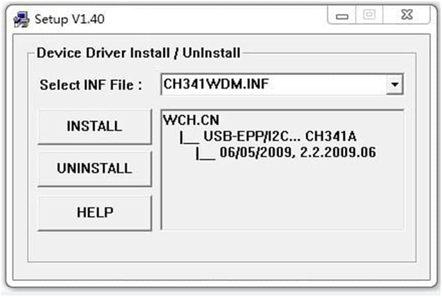Click the Select INF File label
This screenshot has height=297, width=442.
click(x=91, y=85)
